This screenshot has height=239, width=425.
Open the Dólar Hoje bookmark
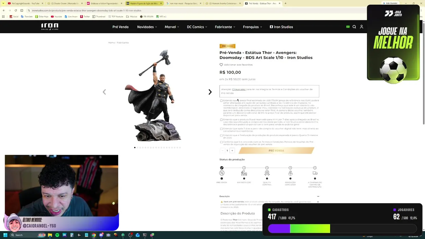coord(42,17)
